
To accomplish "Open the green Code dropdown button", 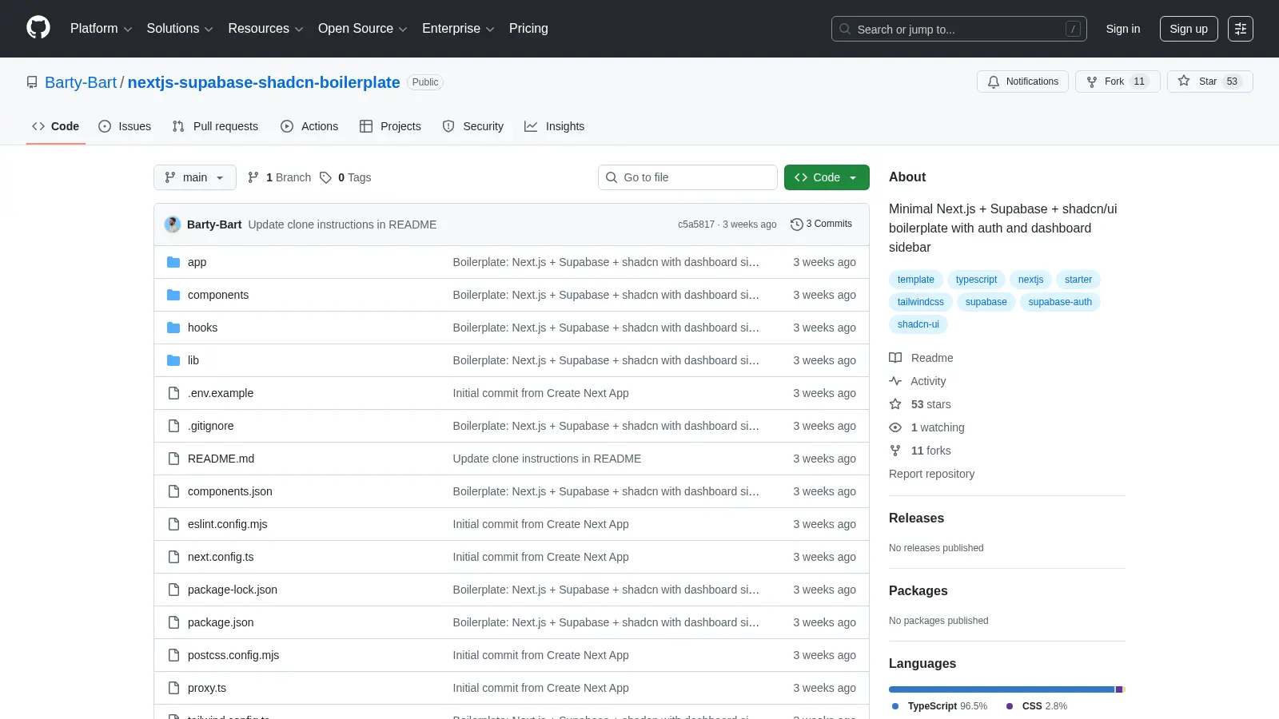I will tap(827, 177).
